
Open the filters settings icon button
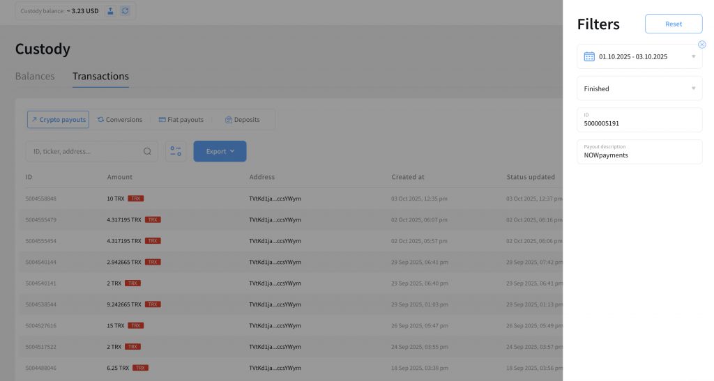(x=176, y=151)
